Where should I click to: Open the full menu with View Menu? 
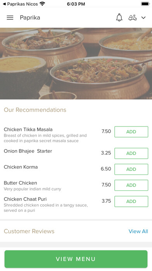pyautogui.click(x=76, y=259)
